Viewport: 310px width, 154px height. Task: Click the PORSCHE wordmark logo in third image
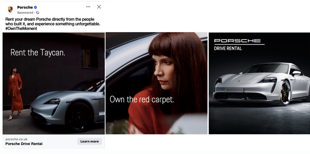(x=237, y=41)
